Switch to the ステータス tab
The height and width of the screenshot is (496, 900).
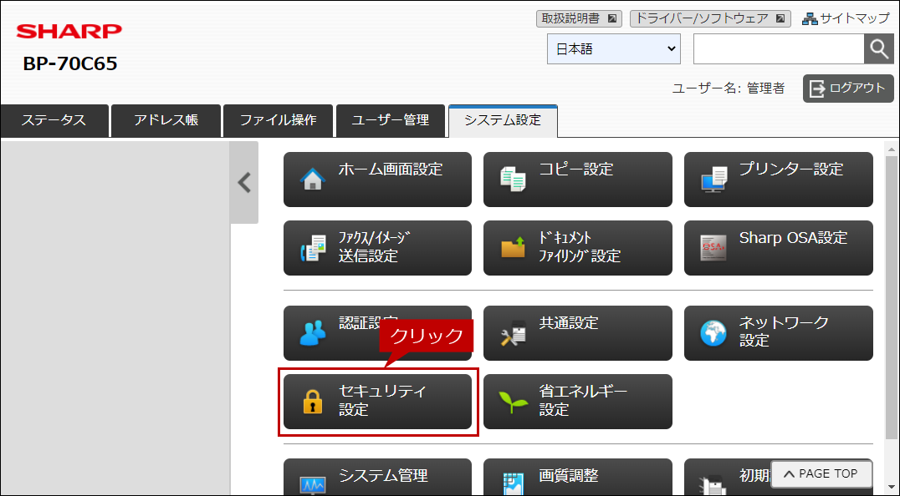[54, 120]
